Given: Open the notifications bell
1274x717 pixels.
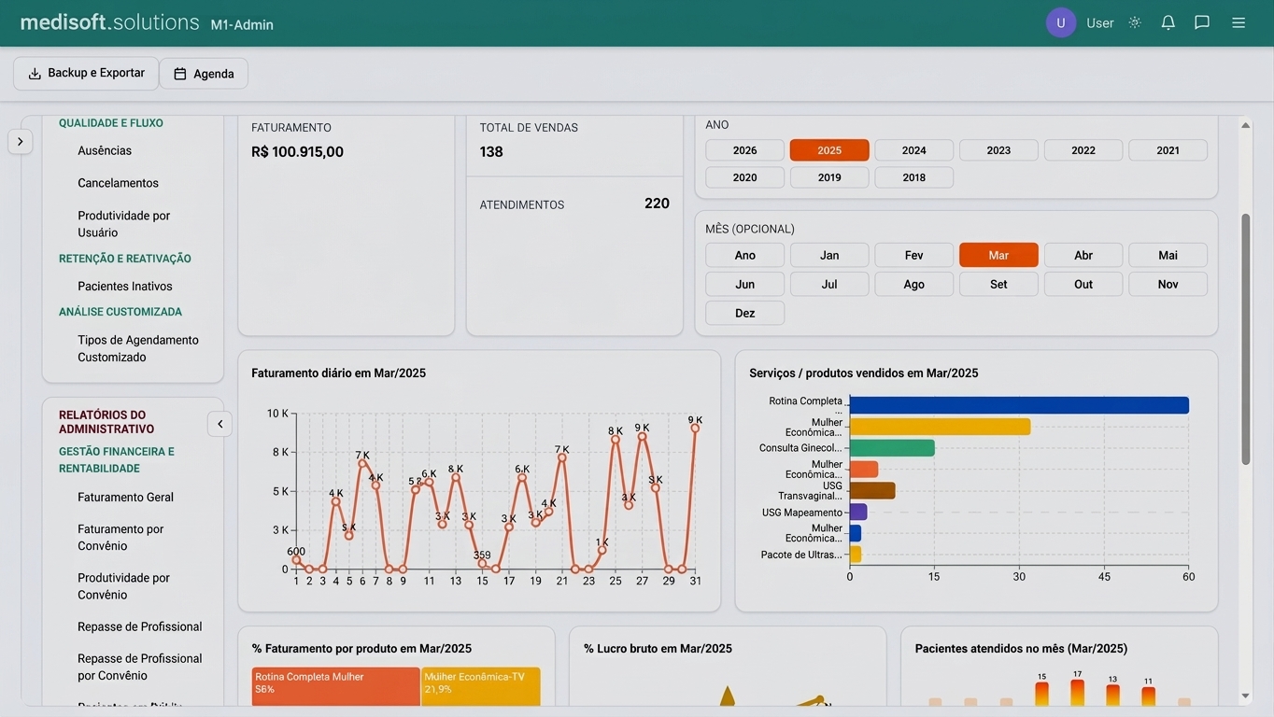Looking at the screenshot, I should pos(1168,22).
